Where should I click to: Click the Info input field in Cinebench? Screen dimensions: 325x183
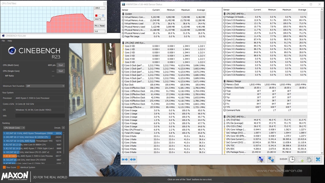40,116
